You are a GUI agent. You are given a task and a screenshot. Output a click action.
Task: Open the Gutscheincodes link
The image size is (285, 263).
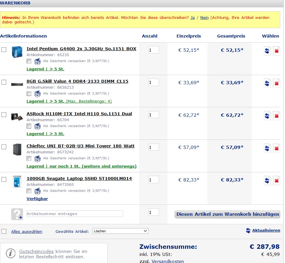pyautogui.click(x=36, y=251)
